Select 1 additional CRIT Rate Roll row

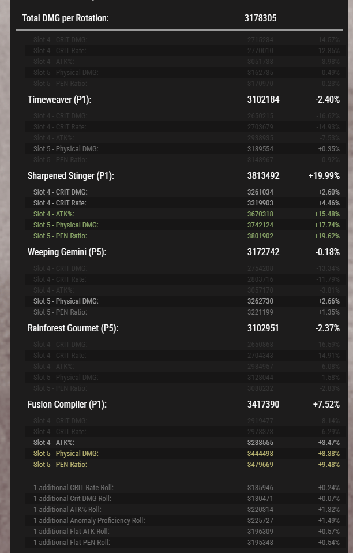185,488
